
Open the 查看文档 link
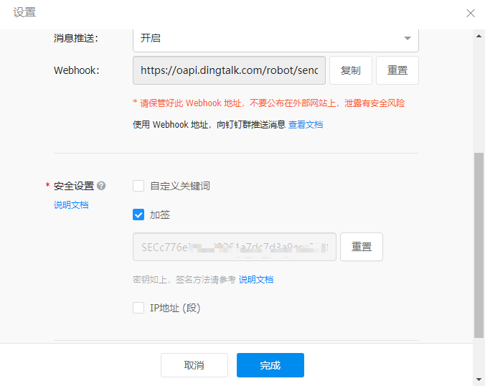pyautogui.click(x=306, y=124)
